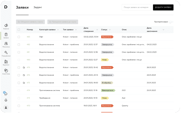This screenshot has width=181, height=113.
Task: Select the Заявки tab heading
Action: [x=22, y=7]
